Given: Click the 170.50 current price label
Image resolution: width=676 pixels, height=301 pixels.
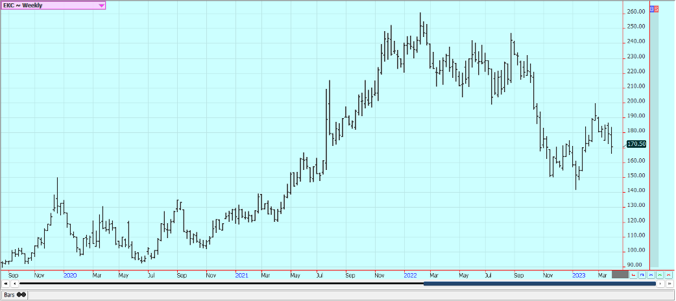Looking at the screenshot, I should coord(637,144).
